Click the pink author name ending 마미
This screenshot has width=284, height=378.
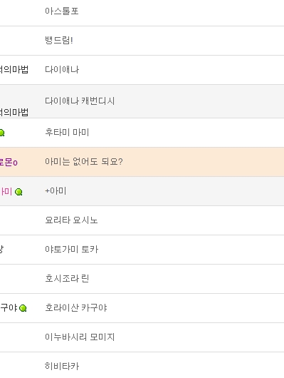click(x=6, y=192)
